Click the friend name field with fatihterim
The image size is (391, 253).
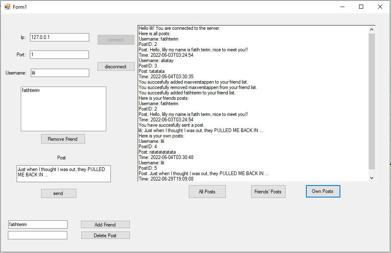coord(38,224)
